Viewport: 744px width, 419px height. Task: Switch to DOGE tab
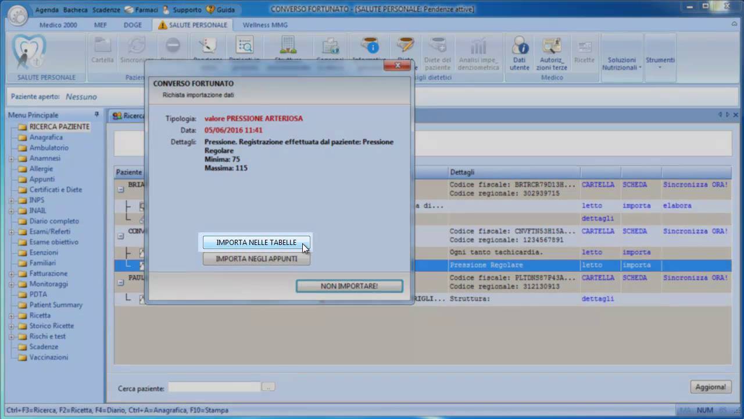point(133,25)
